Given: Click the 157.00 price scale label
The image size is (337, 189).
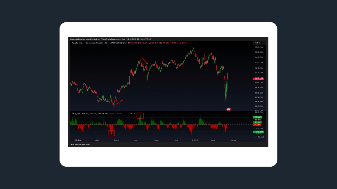Looking at the screenshot, I should tap(259, 110).
